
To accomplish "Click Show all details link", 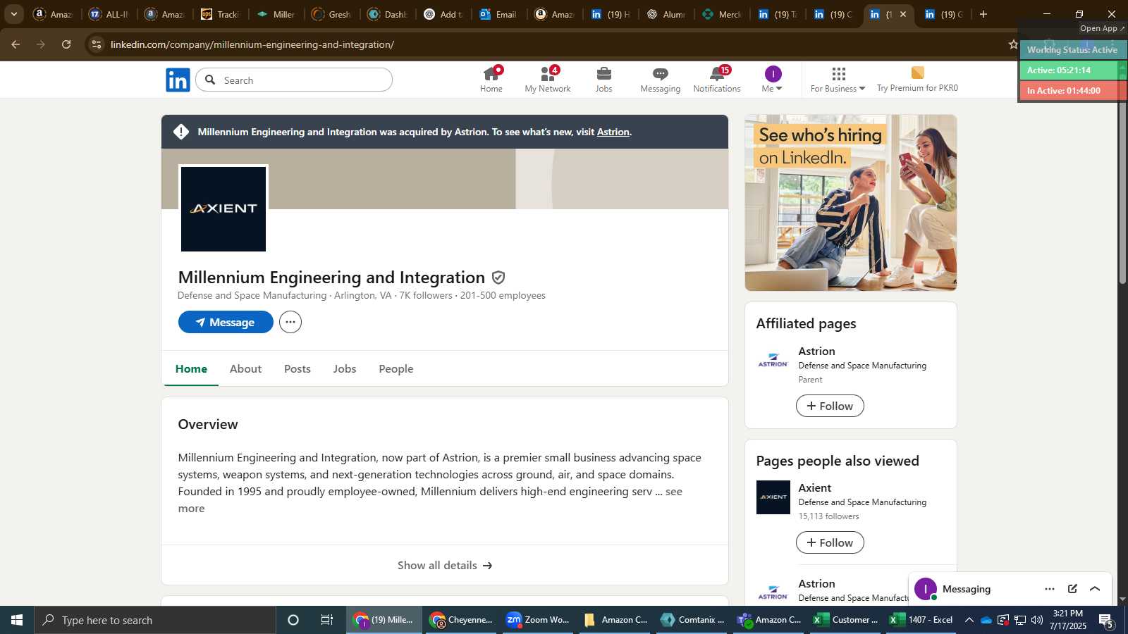I will tap(445, 565).
